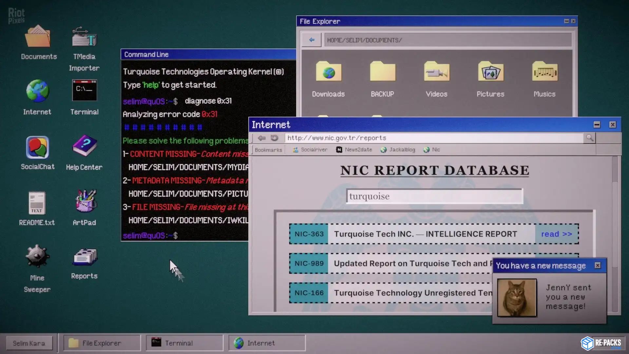Switch to Terminal on the taskbar

tap(184, 343)
